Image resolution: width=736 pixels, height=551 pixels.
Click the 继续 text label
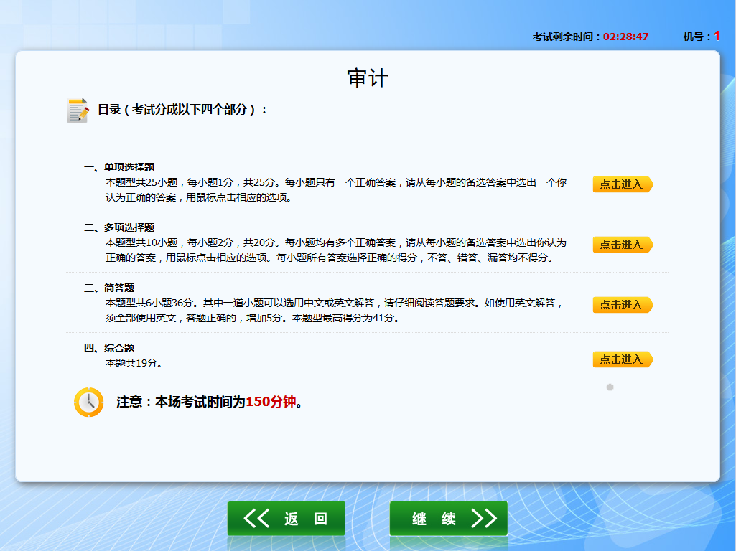click(434, 519)
